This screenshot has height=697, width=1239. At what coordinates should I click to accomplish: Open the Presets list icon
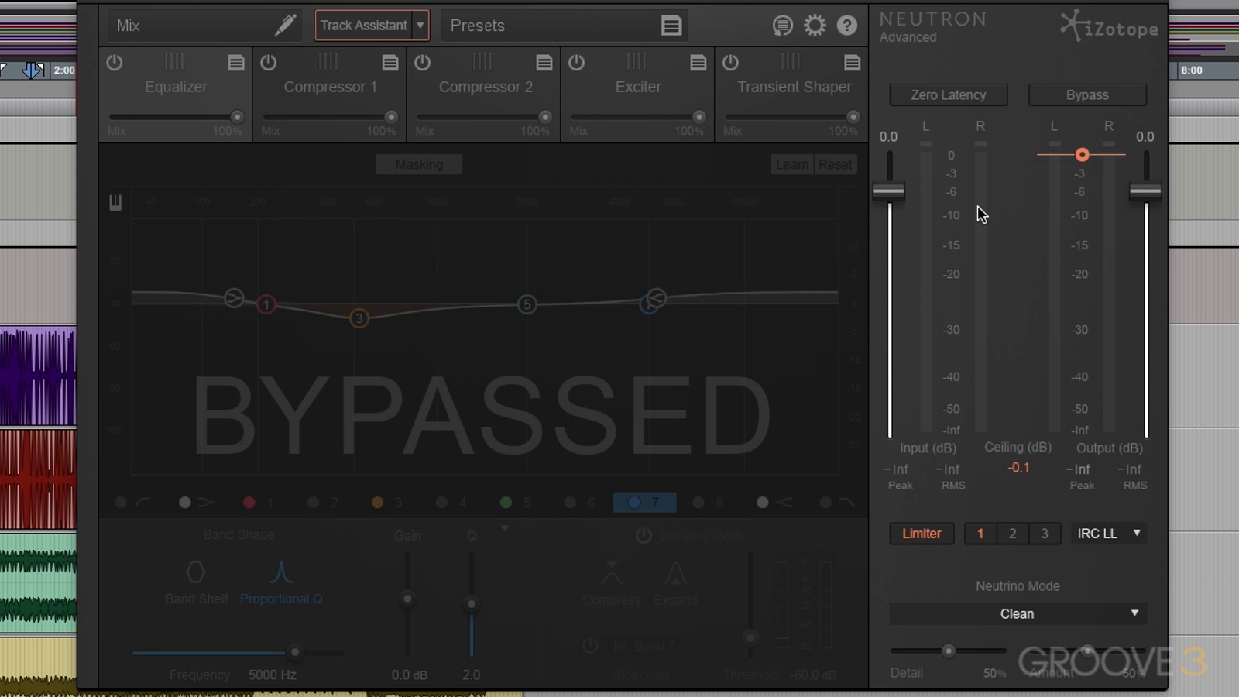(x=671, y=26)
